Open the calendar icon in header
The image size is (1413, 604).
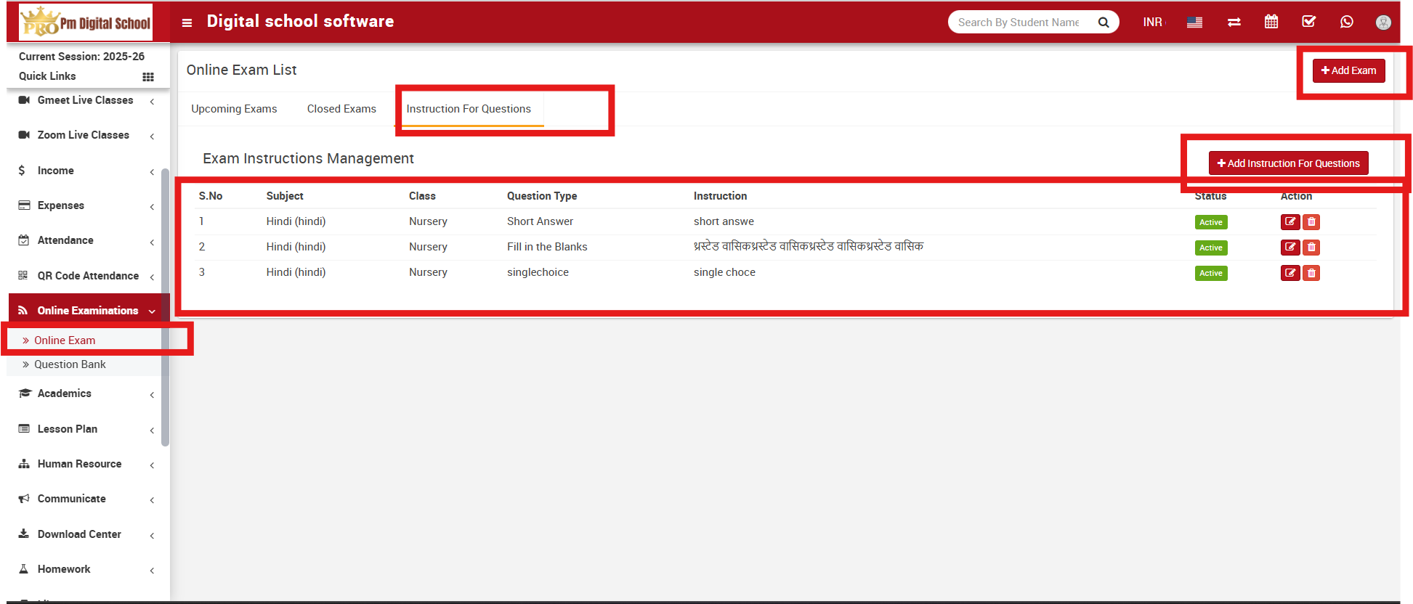[1271, 22]
